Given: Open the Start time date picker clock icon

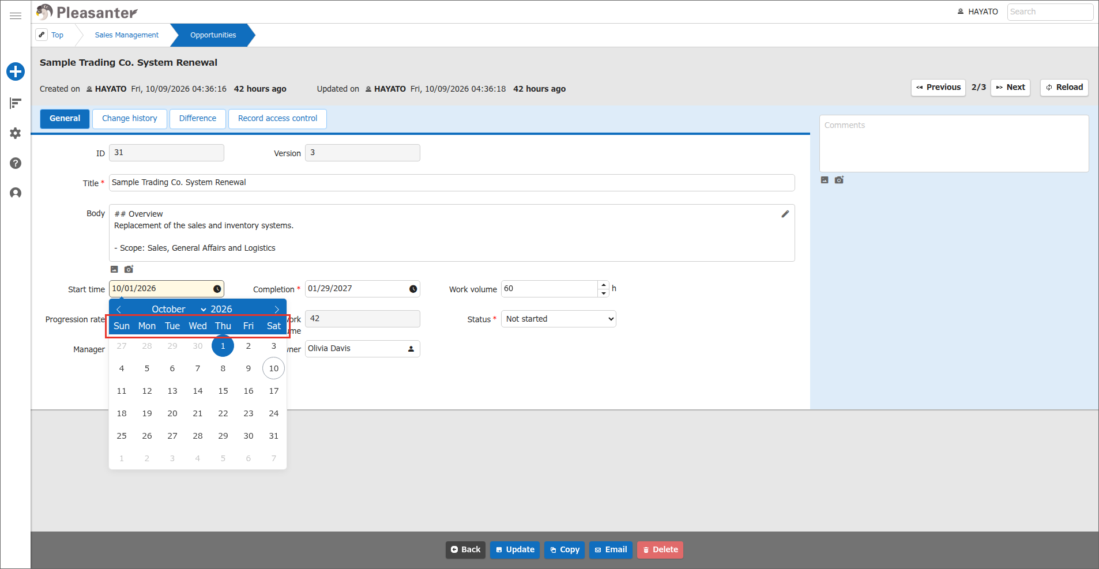Looking at the screenshot, I should [217, 289].
